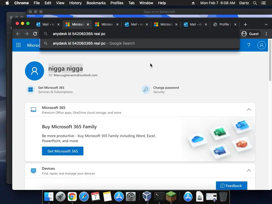Close the active Microsoft tab
This screenshot has height=204, width=272.
[88, 24]
